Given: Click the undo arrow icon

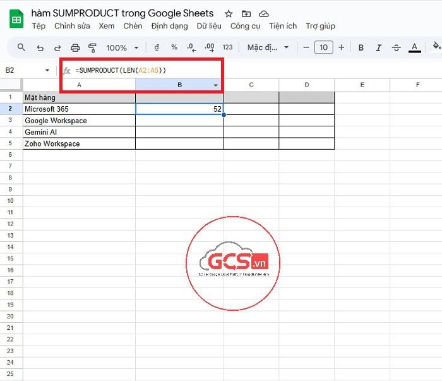Looking at the screenshot, I should (x=40, y=47).
